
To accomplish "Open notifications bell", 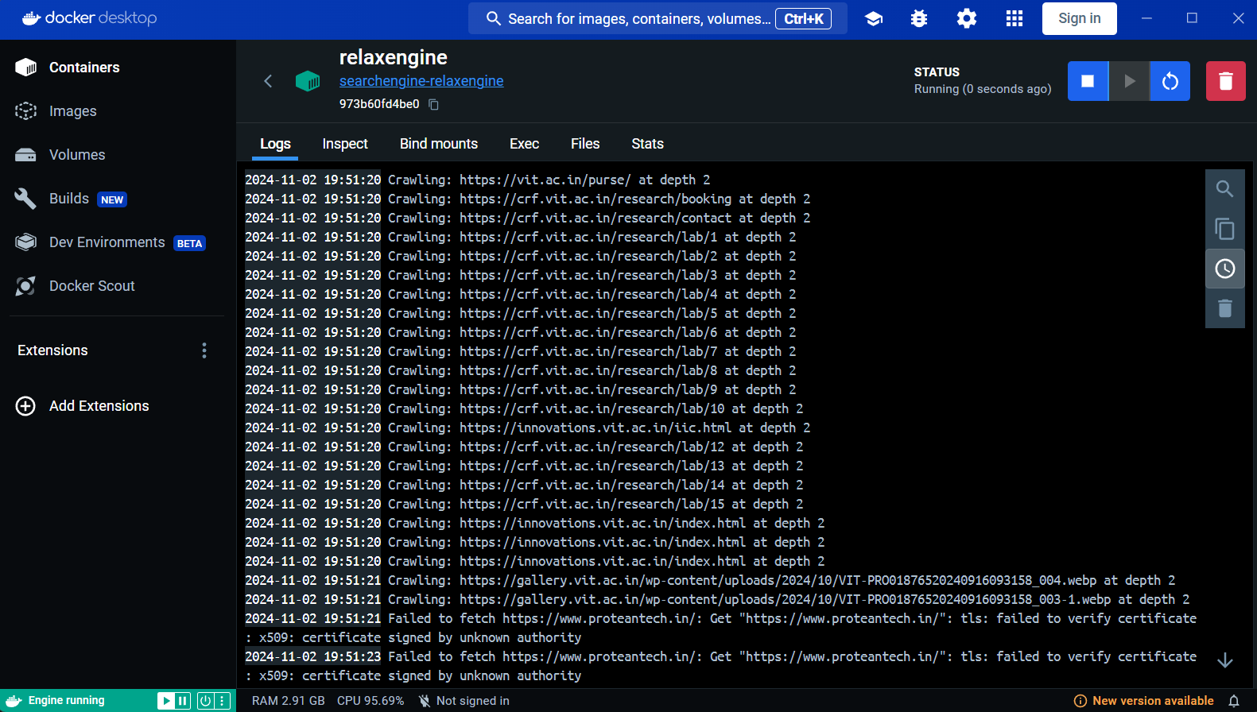I will (x=1234, y=701).
